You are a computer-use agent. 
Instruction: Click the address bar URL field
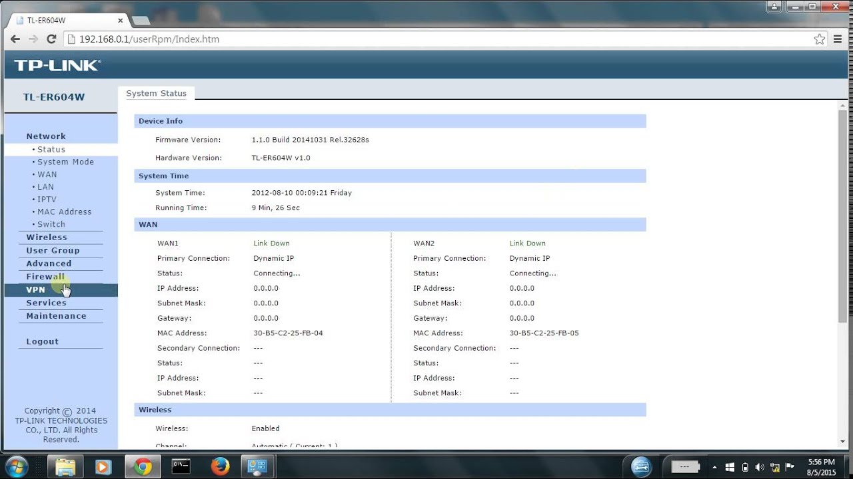tap(440, 39)
